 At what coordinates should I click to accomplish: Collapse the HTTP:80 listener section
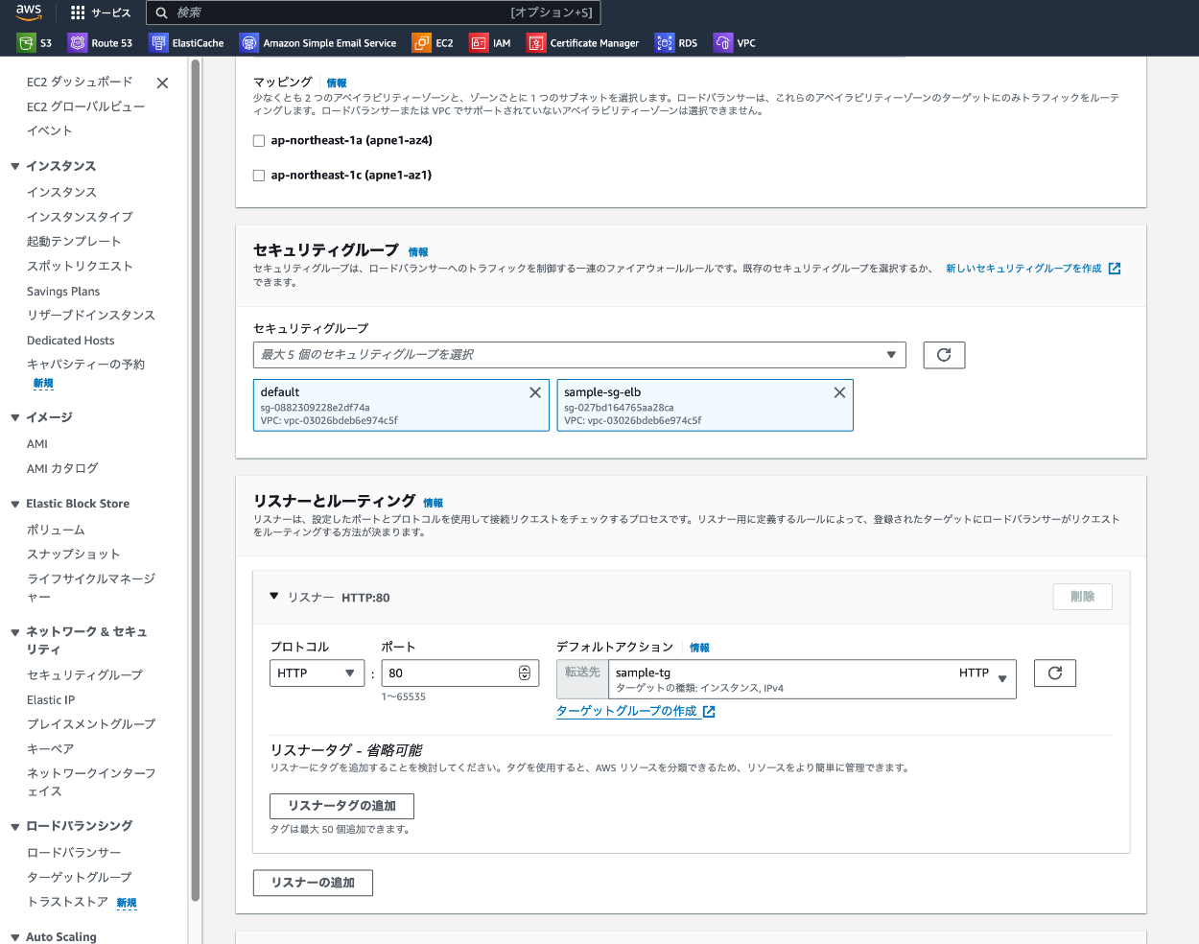(x=274, y=597)
